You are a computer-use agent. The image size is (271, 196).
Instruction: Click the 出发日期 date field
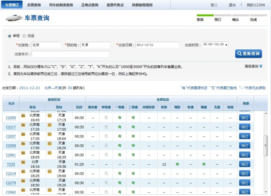(157, 45)
